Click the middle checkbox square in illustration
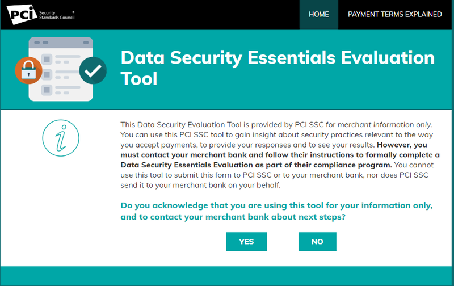454x286 pixels. (x=47, y=75)
